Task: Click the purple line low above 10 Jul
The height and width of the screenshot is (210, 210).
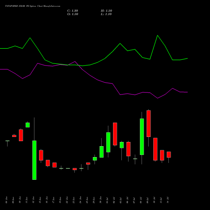Action: coord(157,98)
